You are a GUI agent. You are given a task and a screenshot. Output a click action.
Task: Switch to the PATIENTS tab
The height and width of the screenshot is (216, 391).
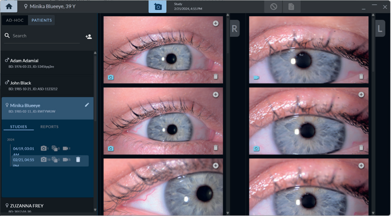click(42, 20)
